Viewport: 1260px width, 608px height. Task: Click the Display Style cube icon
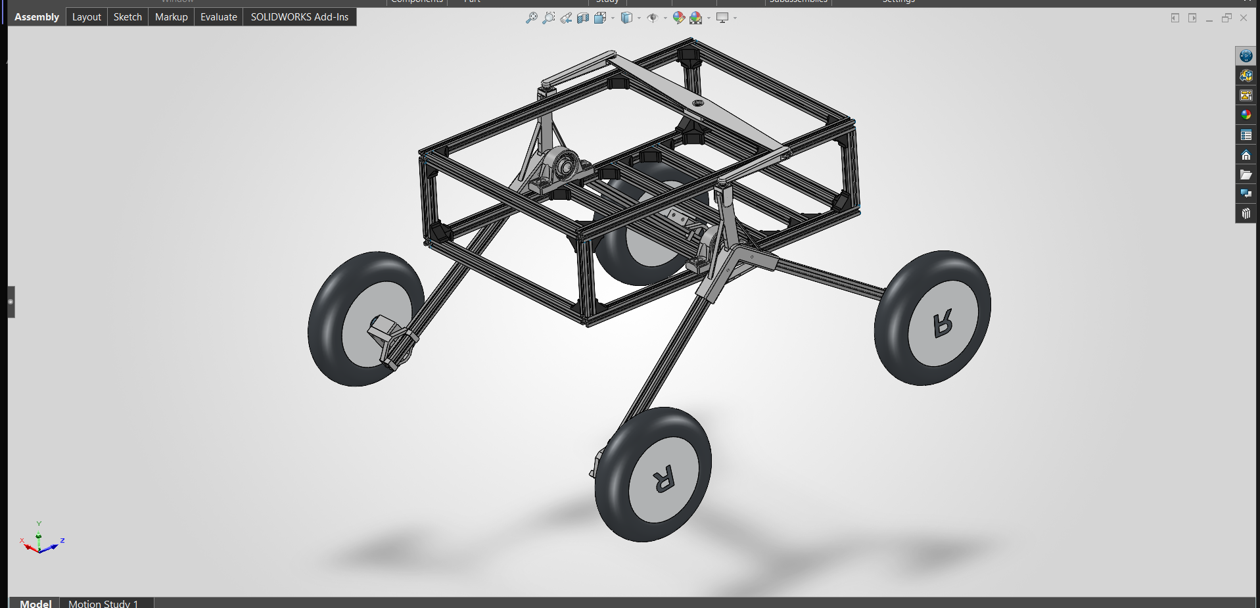626,18
